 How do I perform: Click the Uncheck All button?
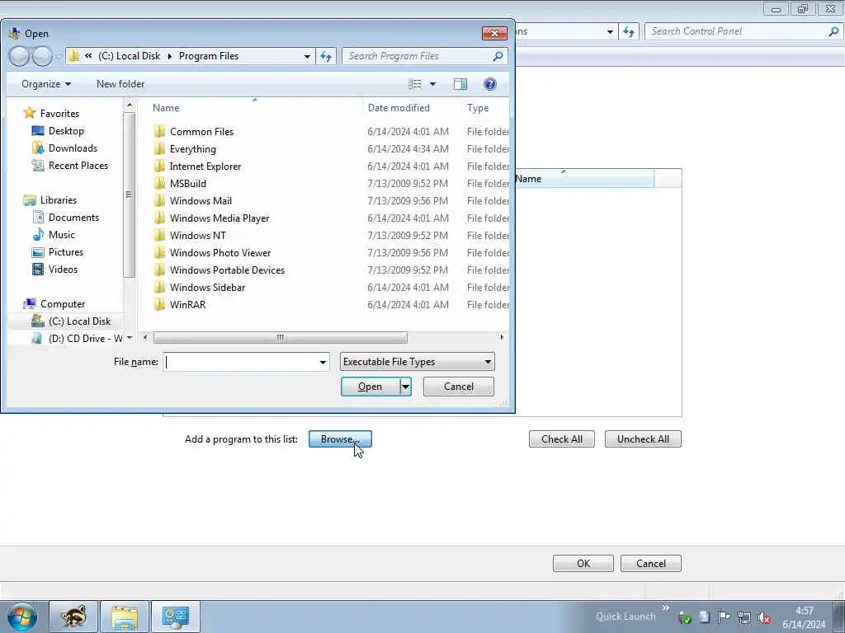point(643,439)
